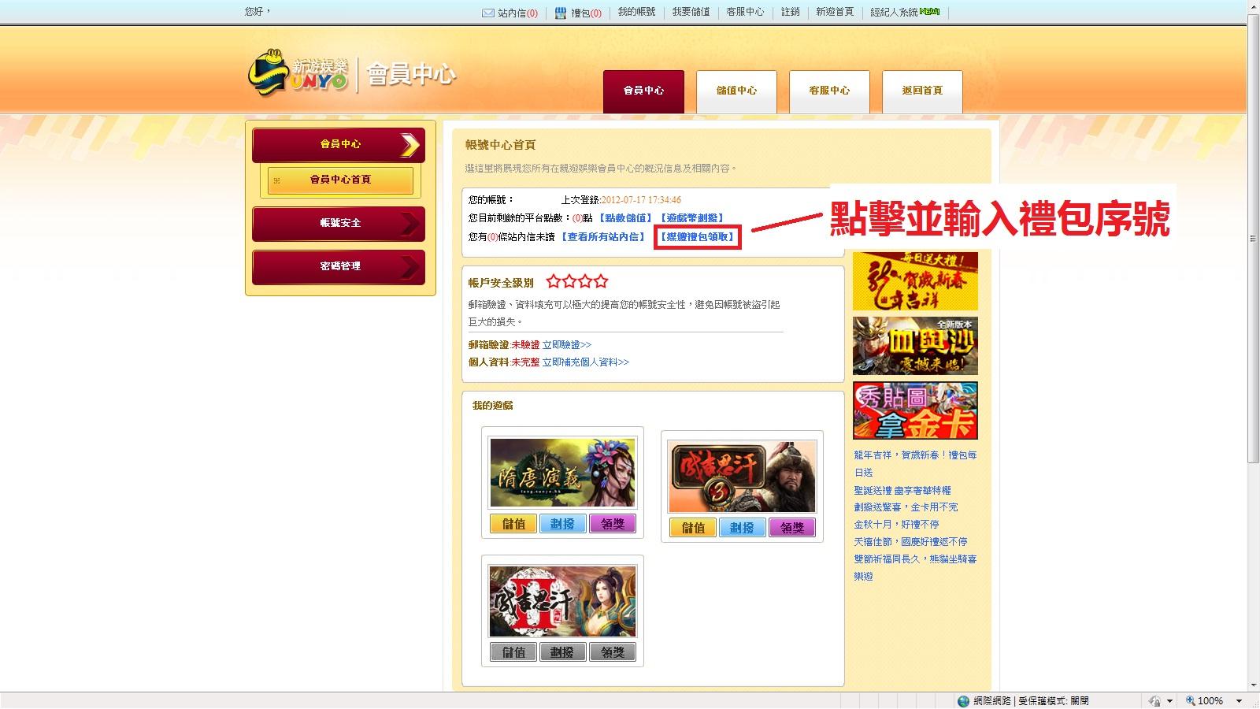Image resolution: width=1260 pixels, height=709 pixels.
Task: Click 領獎 button under 成吉思汗 3
Action: pos(791,528)
